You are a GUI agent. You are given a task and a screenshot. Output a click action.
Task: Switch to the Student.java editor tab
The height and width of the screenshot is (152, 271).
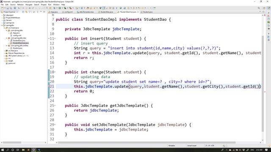[x=147, y=12]
